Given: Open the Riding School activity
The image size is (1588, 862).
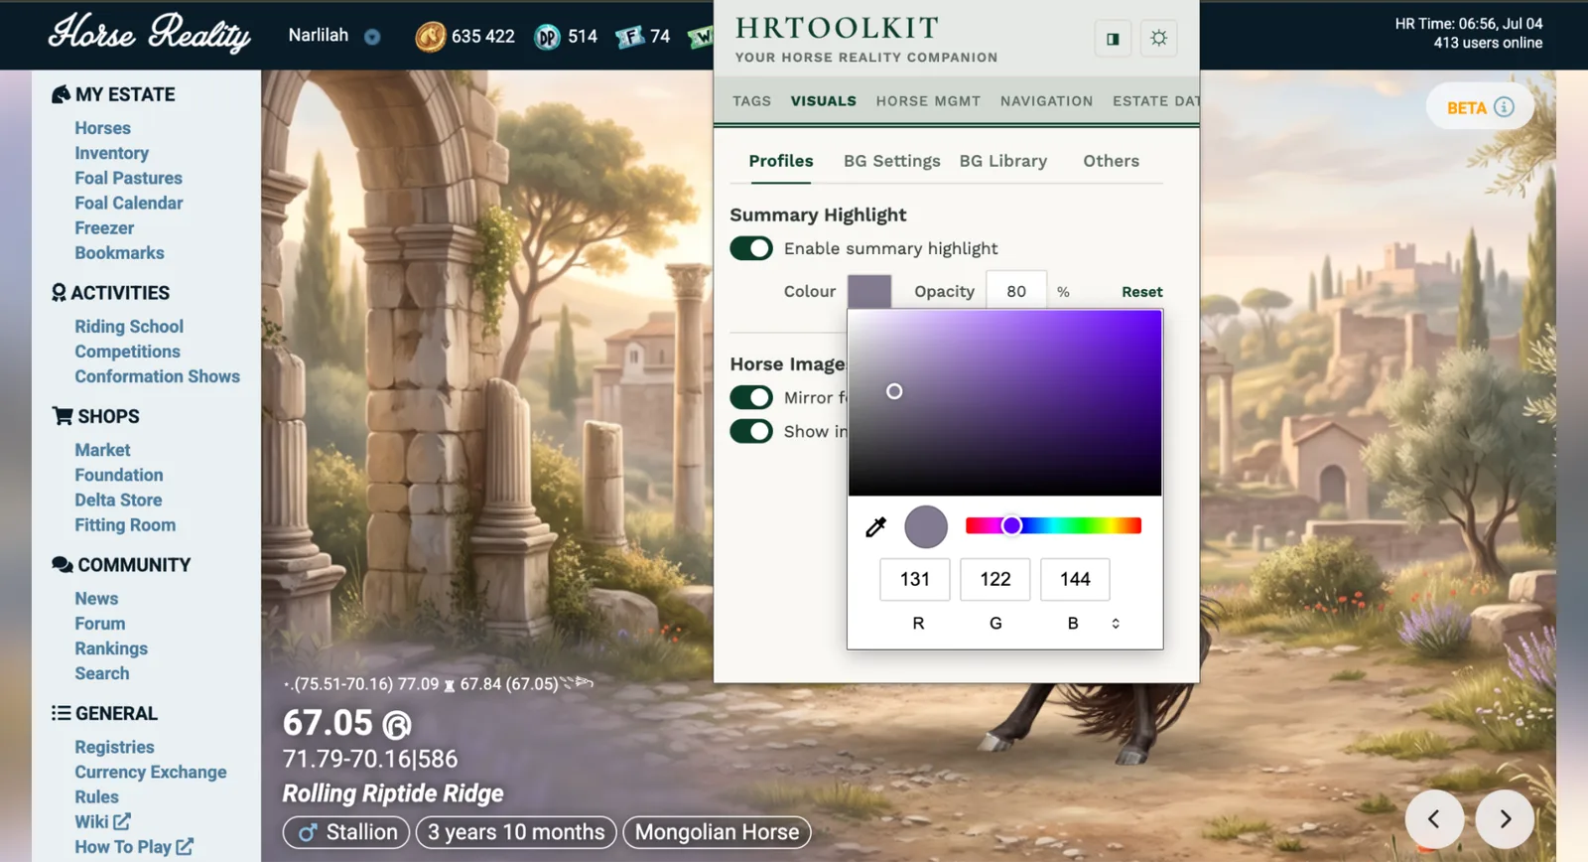Looking at the screenshot, I should click(x=129, y=327).
